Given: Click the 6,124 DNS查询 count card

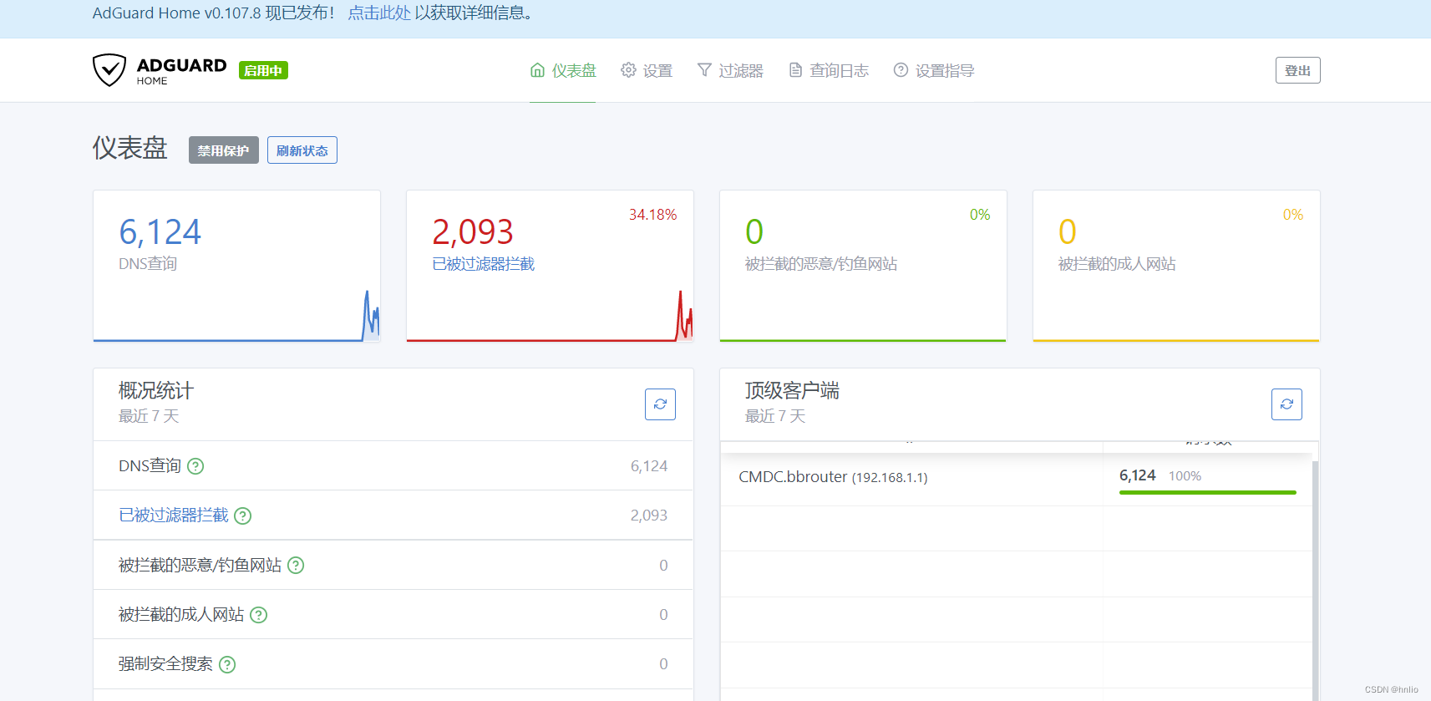Looking at the screenshot, I should coord(160,232).
